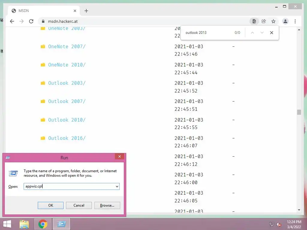Screen dimensions: 307x230
Task: Click the network tray icon
Action: [272, 224]
